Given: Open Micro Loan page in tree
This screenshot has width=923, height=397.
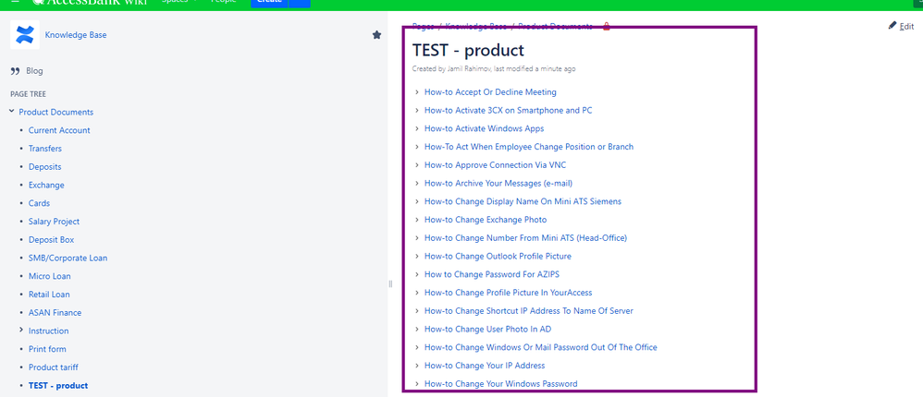Looking at the screenshot, I should click(x=49, y=276).
